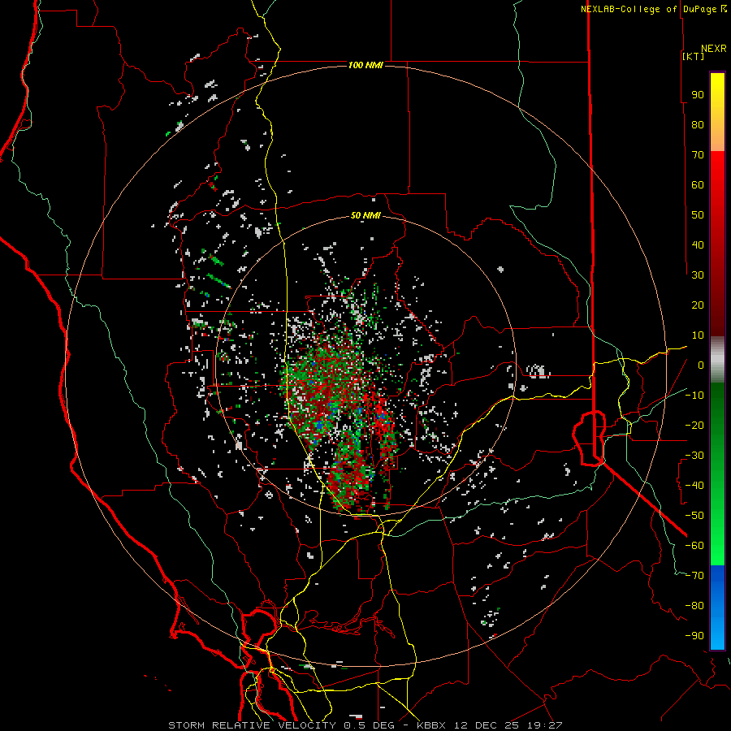Click the -40 value on the velocity scale

tap(694, 486)
